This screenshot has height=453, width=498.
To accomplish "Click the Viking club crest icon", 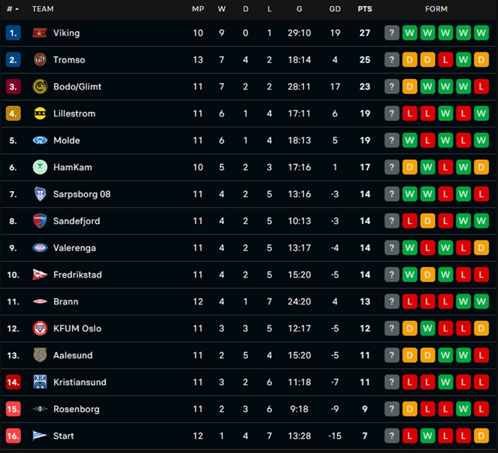I will (40, 33).
